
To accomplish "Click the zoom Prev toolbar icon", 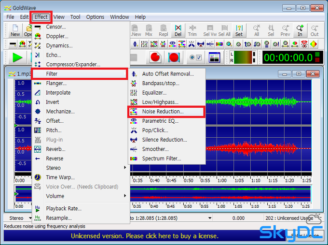I will (286, 30).
